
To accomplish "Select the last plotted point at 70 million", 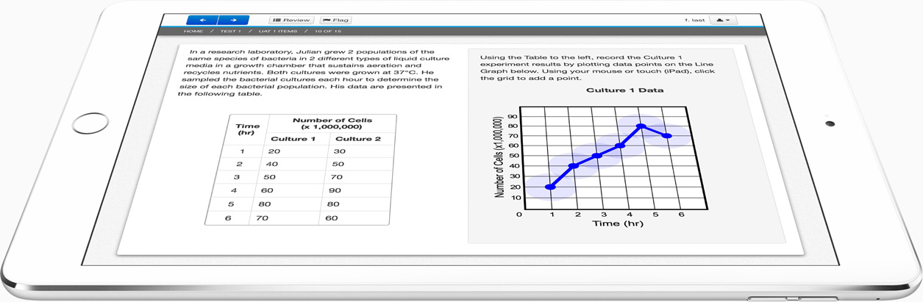I will point(666,136).
